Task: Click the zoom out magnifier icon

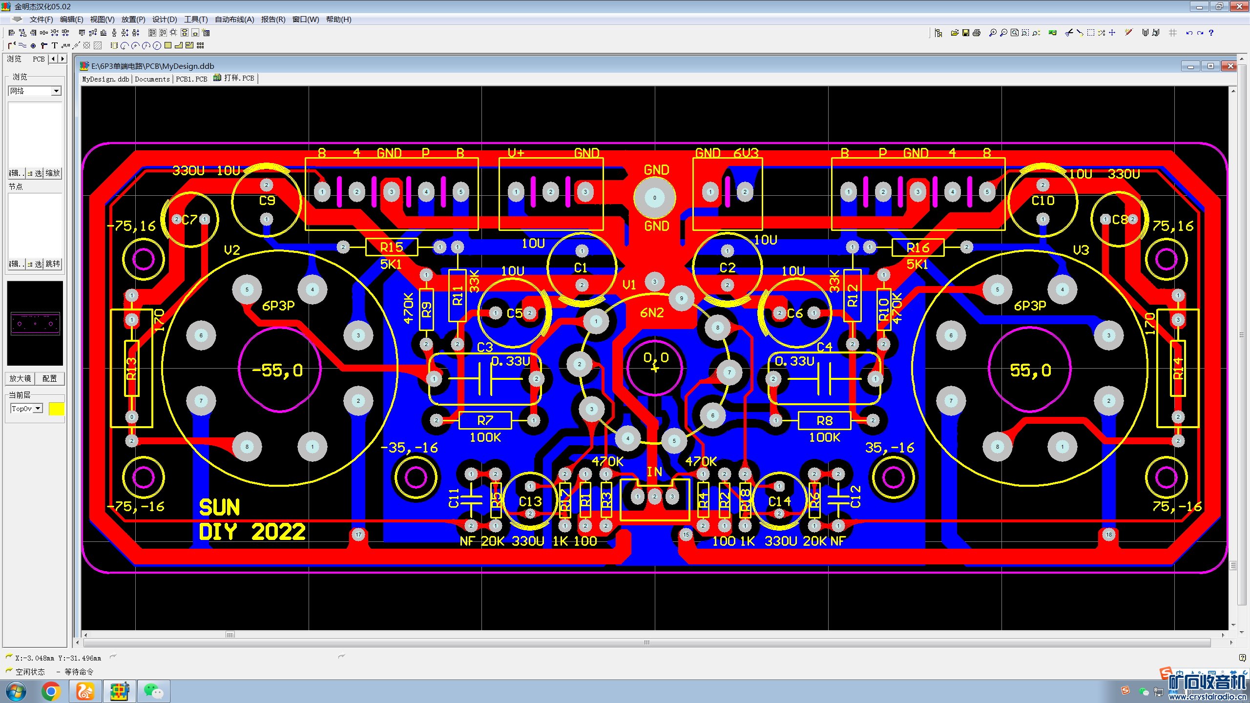Action: tap(1003, 33)
